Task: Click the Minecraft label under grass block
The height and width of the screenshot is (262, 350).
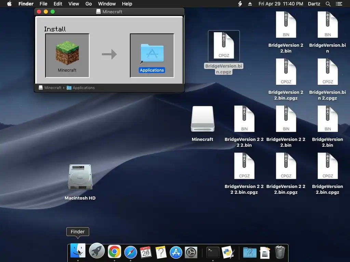Action: coord(67,70)
